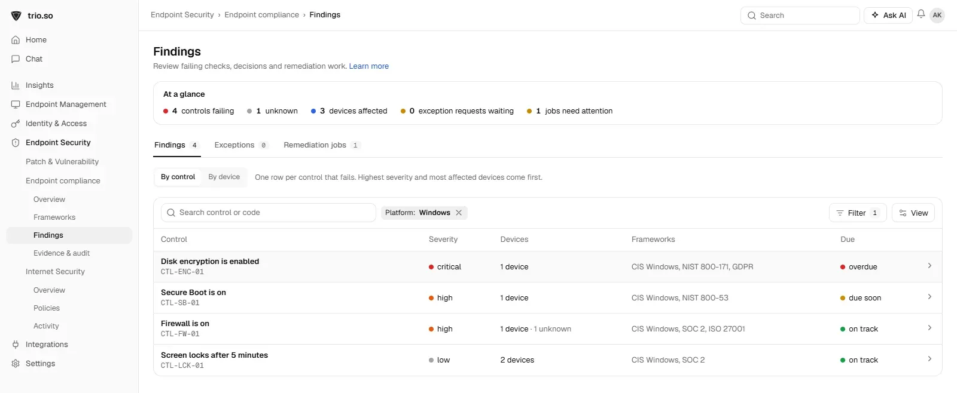Go to Endpoint Security breadcrumb
Screen dimensions: 957x393
(182, 15)
